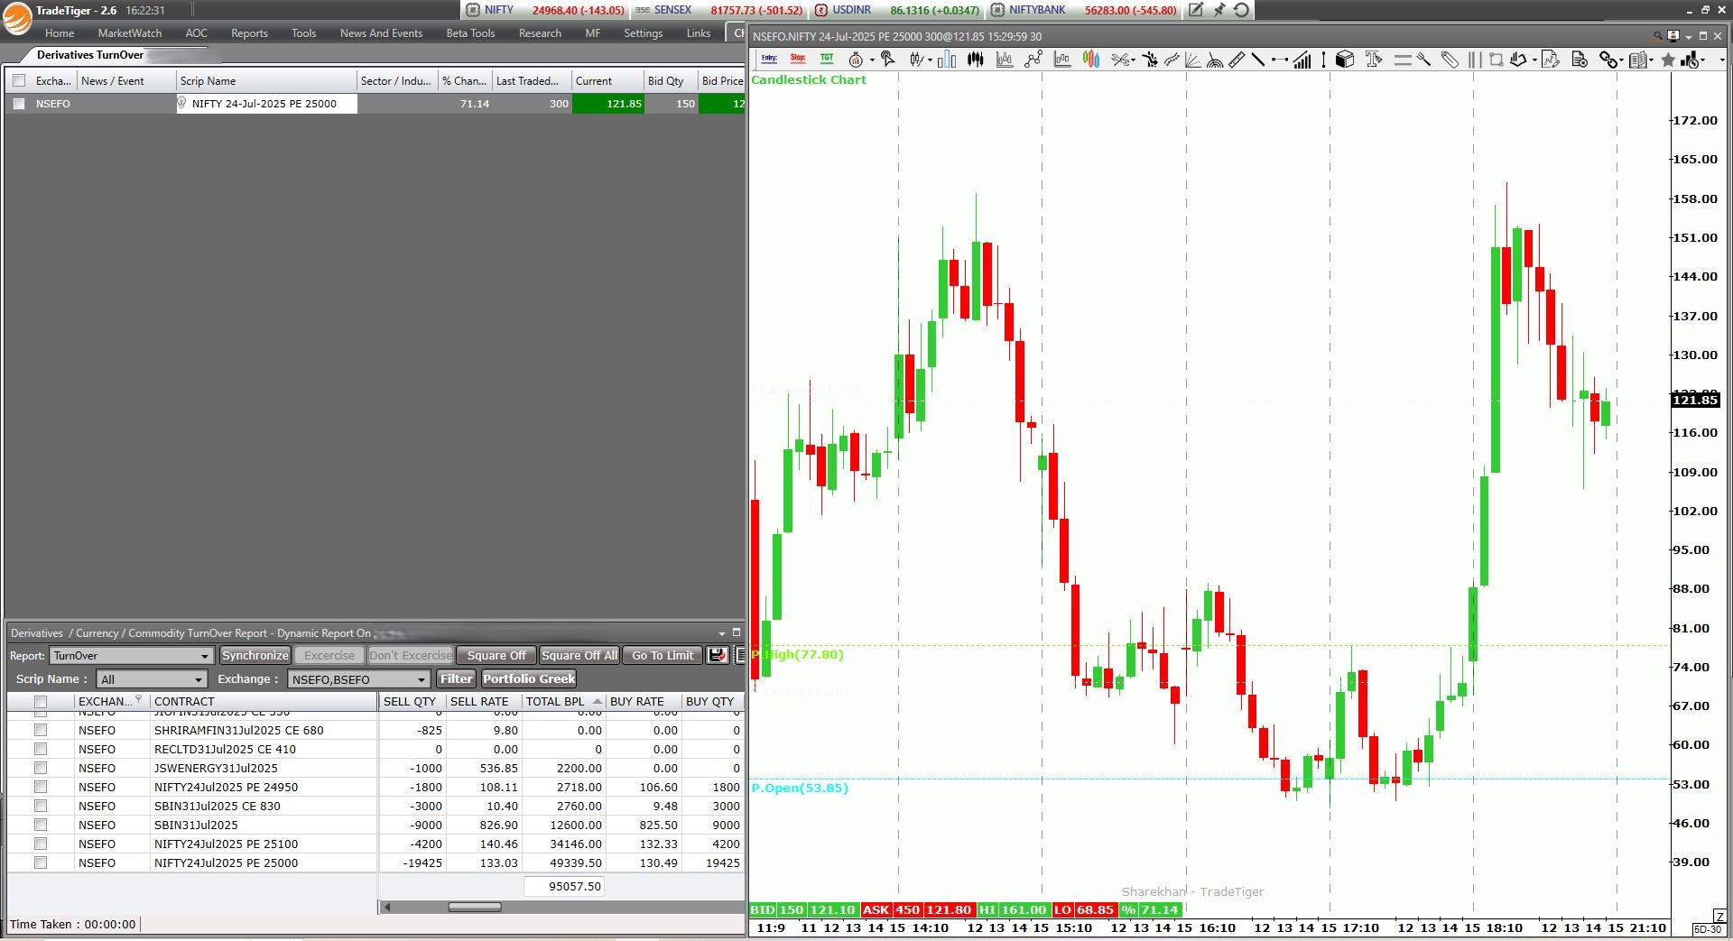Click the horizontal scrollbar thumb under contract table
The height and width of the screenshot is (941, 1733).
click(475, 907)
